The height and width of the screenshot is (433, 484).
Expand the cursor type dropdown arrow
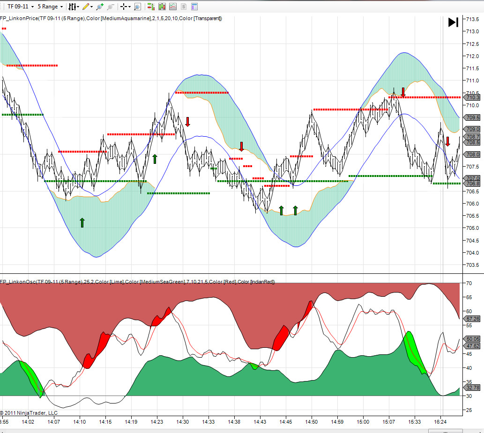(x=129, y=7)
